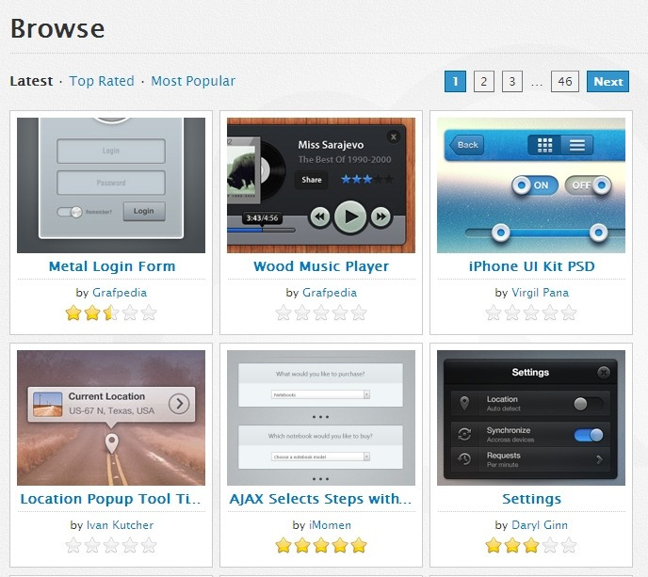The width and height of the screenshot is (648, 577).
Task: Rate Settings item five stars
Action: point(569,545)
